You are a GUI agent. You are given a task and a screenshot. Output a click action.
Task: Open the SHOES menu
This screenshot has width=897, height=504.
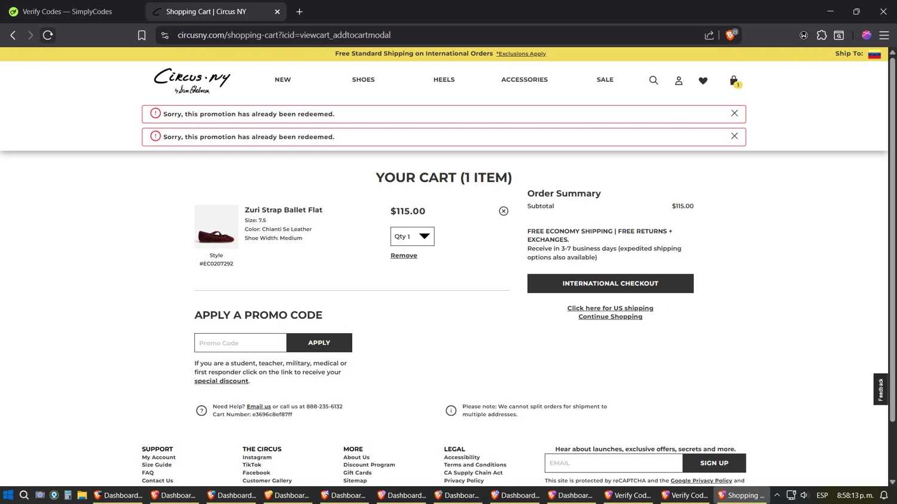pyautogui.click(x=363, y=79)
